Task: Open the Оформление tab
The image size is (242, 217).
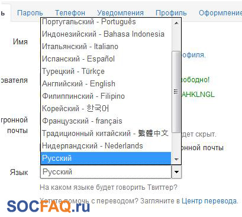Action: (220, 13)
